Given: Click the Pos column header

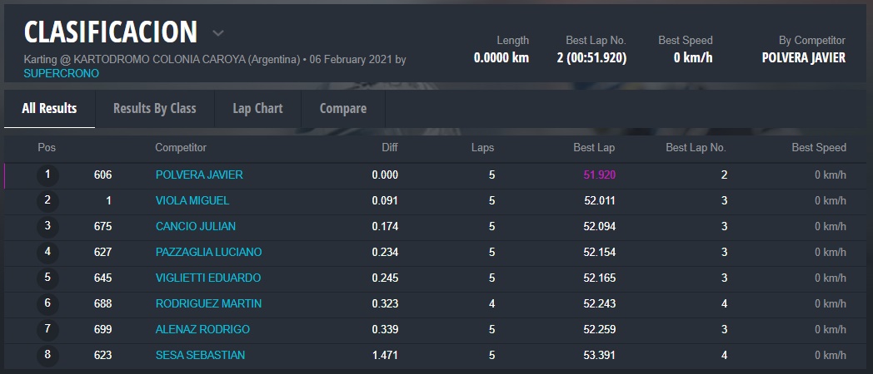Looking at the screenshot, I should tap(47, 148).
